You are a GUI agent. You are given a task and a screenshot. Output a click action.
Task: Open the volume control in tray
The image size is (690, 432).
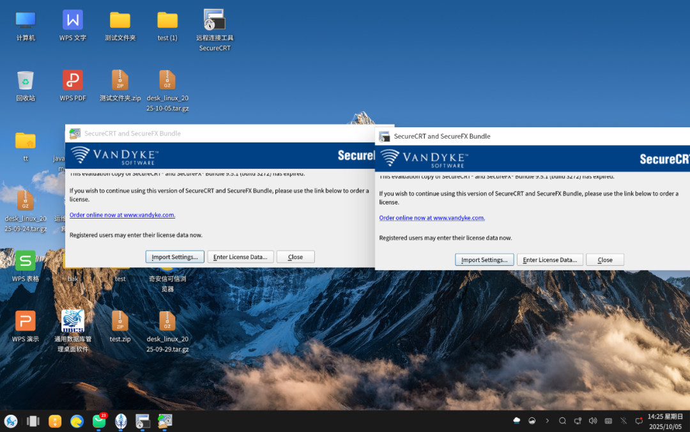[593, 421]
